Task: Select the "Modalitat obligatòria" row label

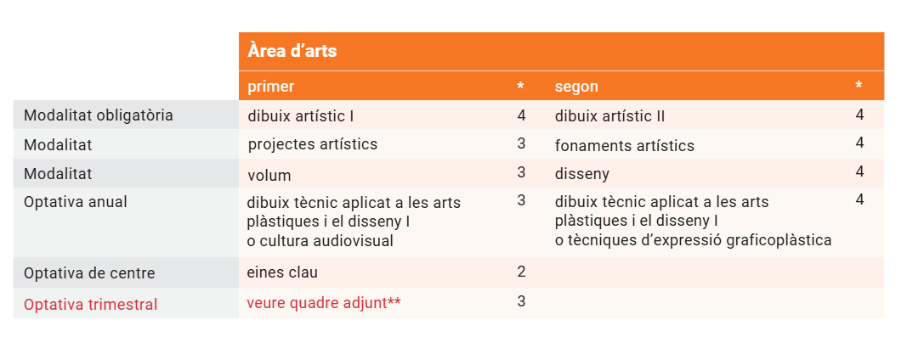Action: pos(99,115)
